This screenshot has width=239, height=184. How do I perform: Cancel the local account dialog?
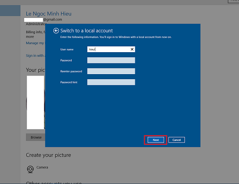(176, 140)
